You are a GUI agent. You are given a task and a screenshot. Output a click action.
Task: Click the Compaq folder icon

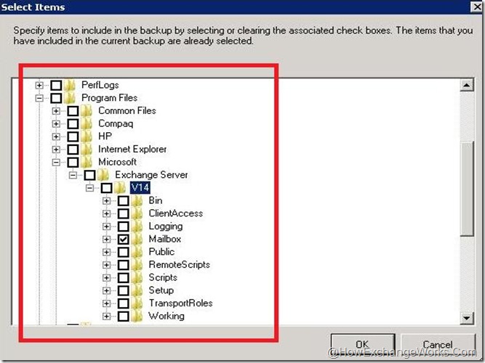[x=87, y=123]
